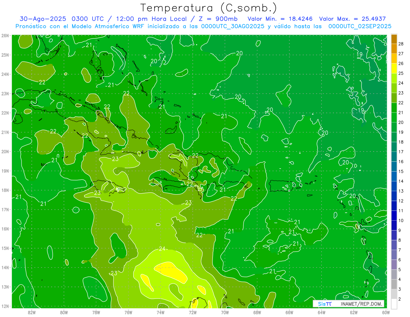Click color scale value 10
The image size is (410, 317).
[x=401, y=220]
